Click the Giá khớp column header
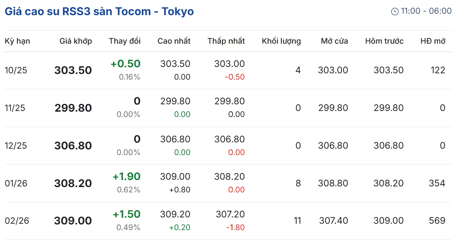Image resolution: width=462 pixels, height=241 pixels. [75, 41]
